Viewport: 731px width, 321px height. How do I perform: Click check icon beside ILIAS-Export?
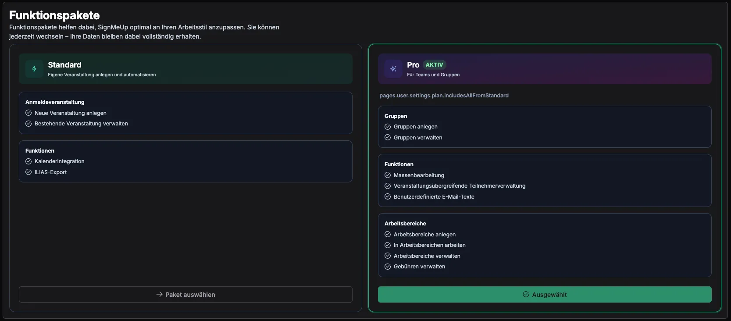tap(29, 172)
